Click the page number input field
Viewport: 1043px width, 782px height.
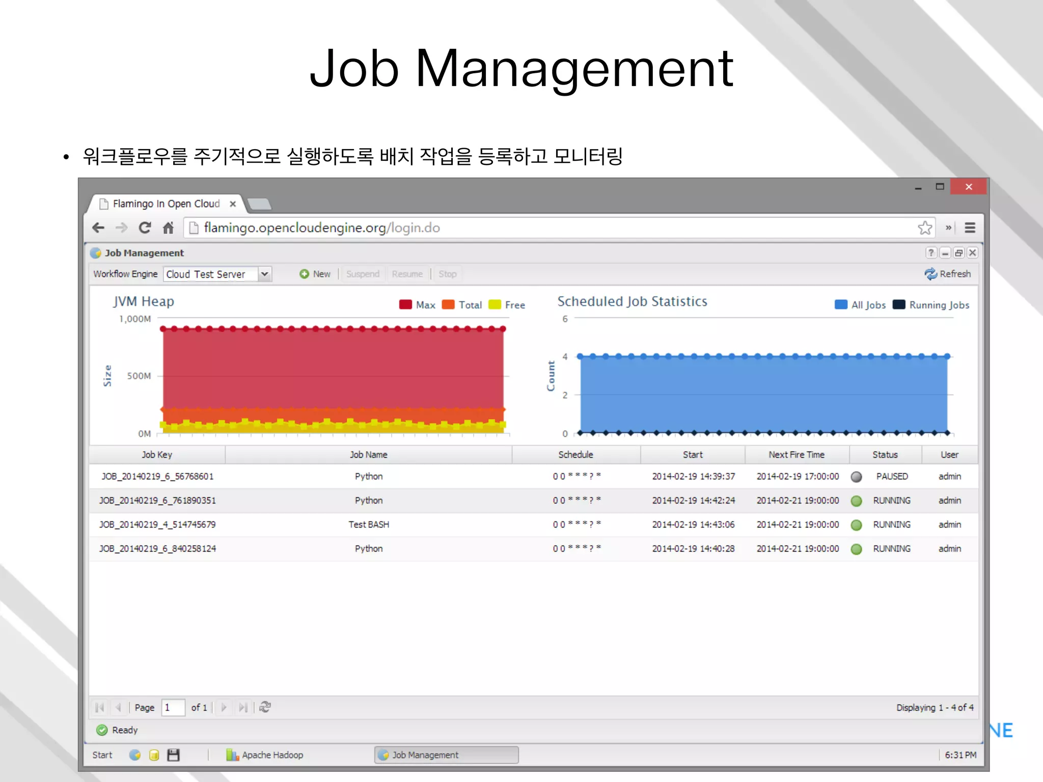(173, 707)
